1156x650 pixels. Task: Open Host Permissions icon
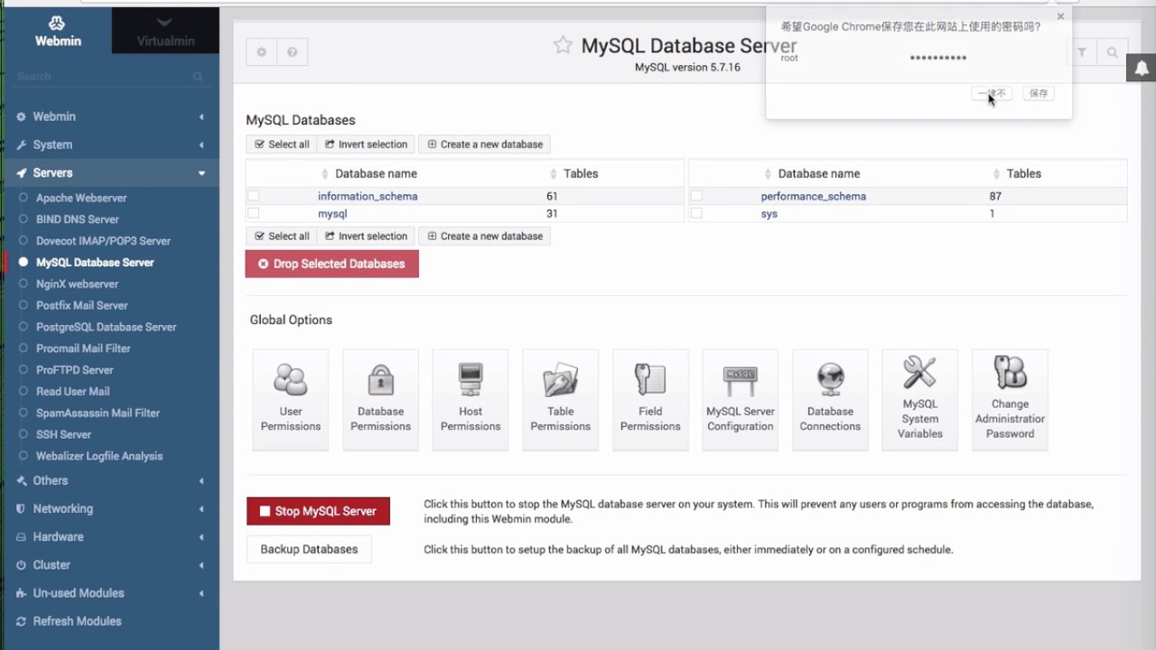[x=471, y=399]
